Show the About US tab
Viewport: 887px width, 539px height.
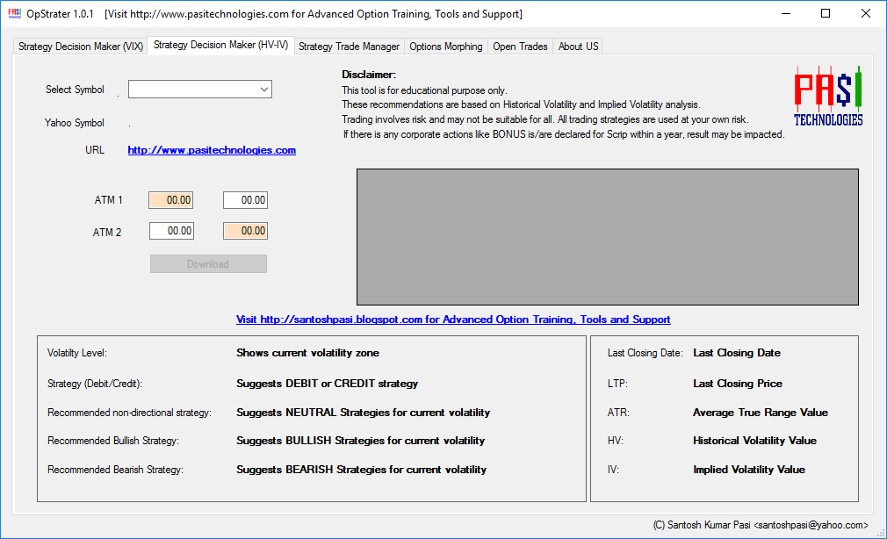[578, 47]
